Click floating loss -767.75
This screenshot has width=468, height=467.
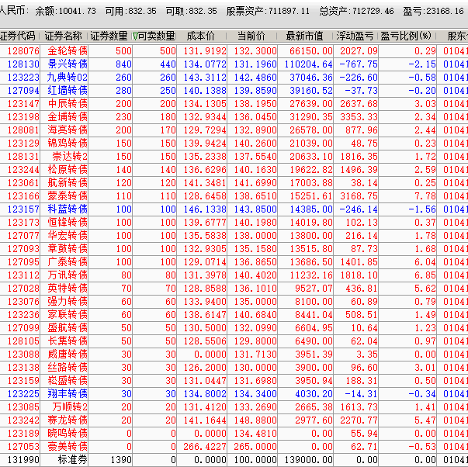(359, 64)
